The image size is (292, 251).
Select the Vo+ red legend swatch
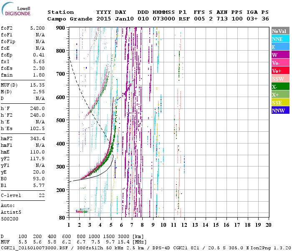[280, 71]
